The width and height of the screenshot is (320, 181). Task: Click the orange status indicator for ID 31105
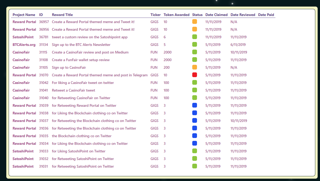tap(195, 67)
